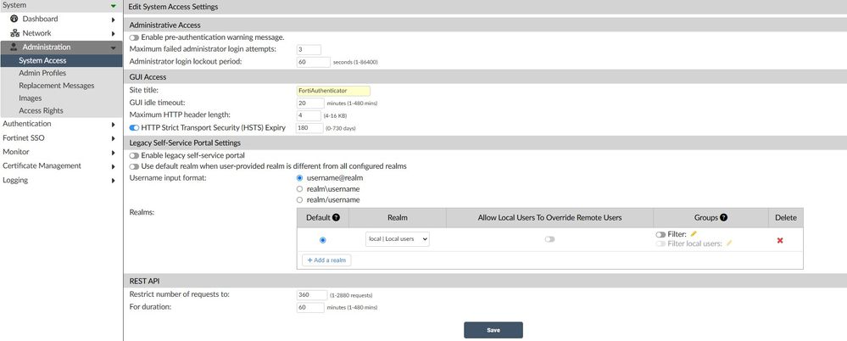Click the Add a realm button
847x341 pixels.
click(x=326, y=260)
